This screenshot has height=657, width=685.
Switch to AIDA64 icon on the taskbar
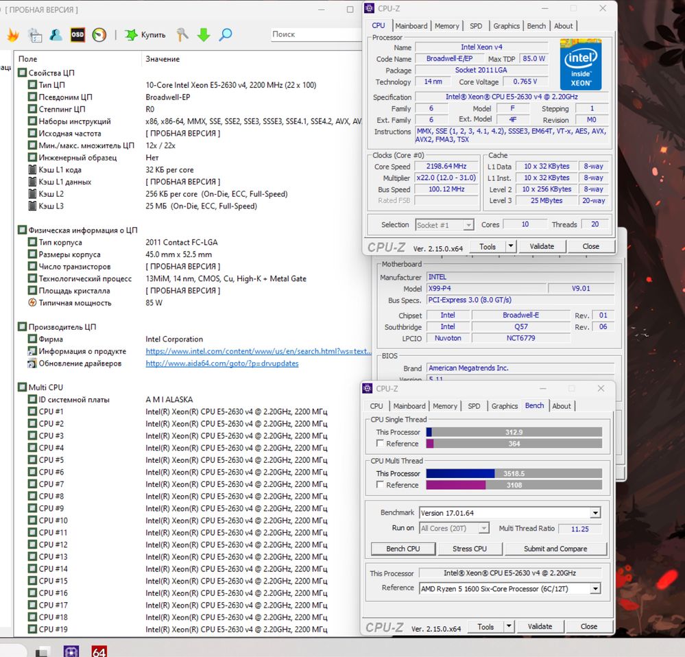(99, 652)
